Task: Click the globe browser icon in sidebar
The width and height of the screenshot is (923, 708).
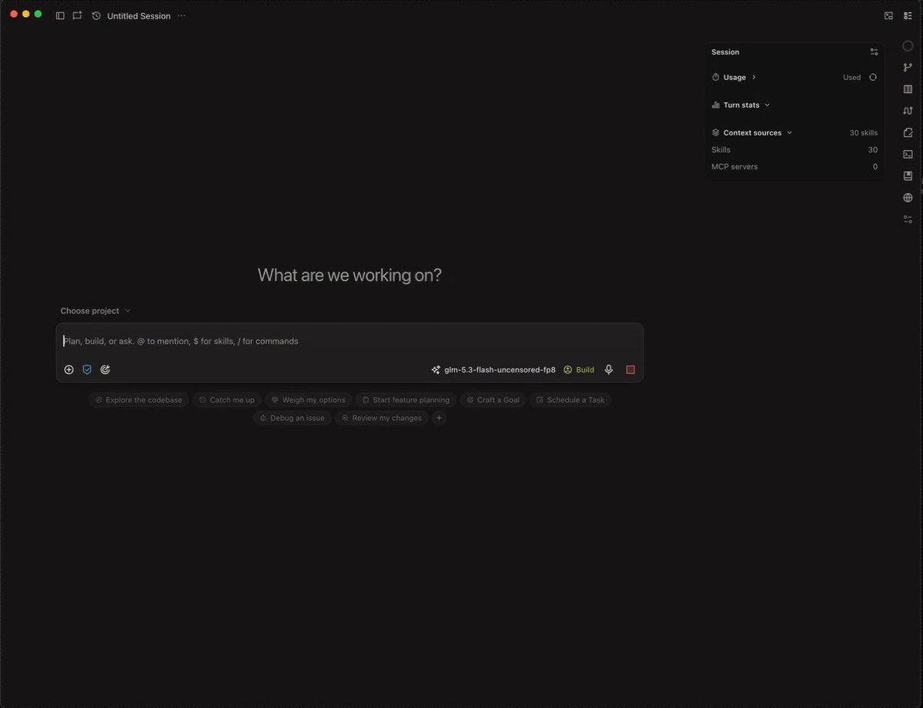Action: click(908, 198)
